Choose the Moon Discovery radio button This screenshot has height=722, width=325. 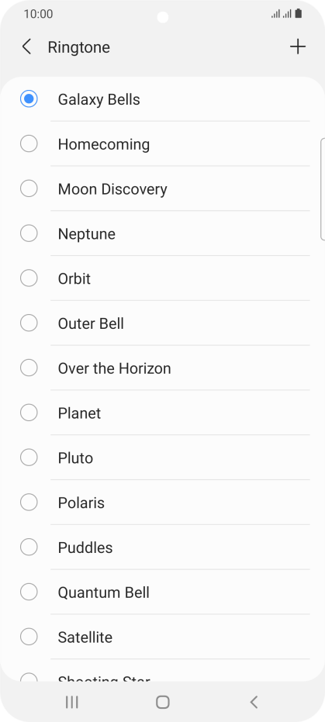coord(29,188)
